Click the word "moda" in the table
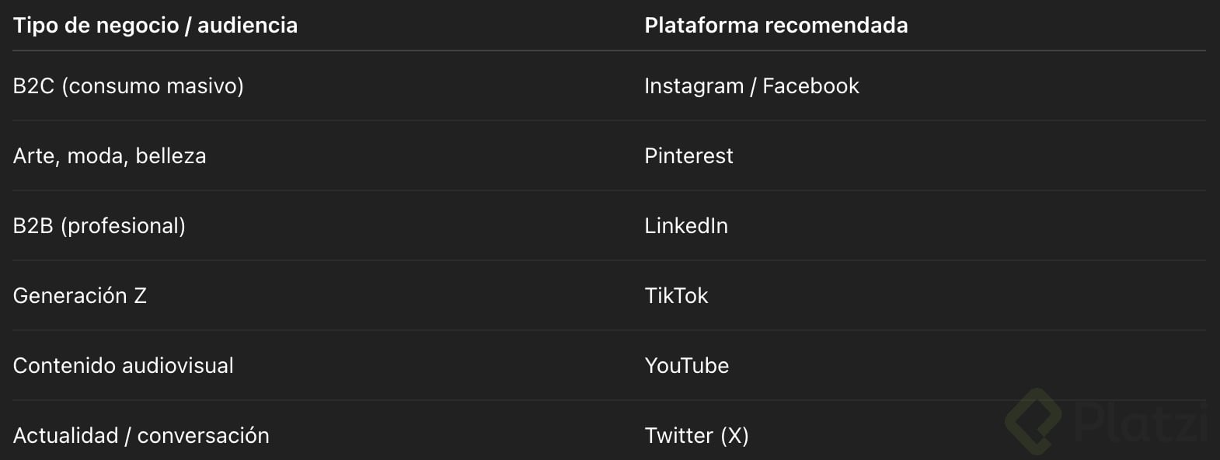Viewport: 1220px width, 460px height. coord(96,155)
